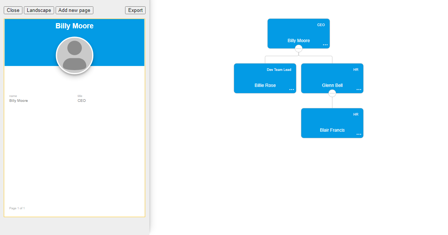The height and width of the screenshot is (235, 448).
Task: Click the Dev Team Lead title on Billie Rose's card
Action: (x=279, y=69)
